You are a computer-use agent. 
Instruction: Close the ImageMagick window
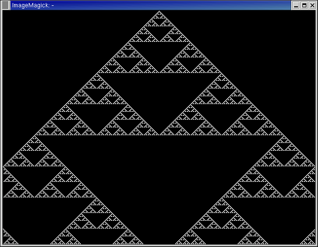pyautogui.click(x=312, y=5)
